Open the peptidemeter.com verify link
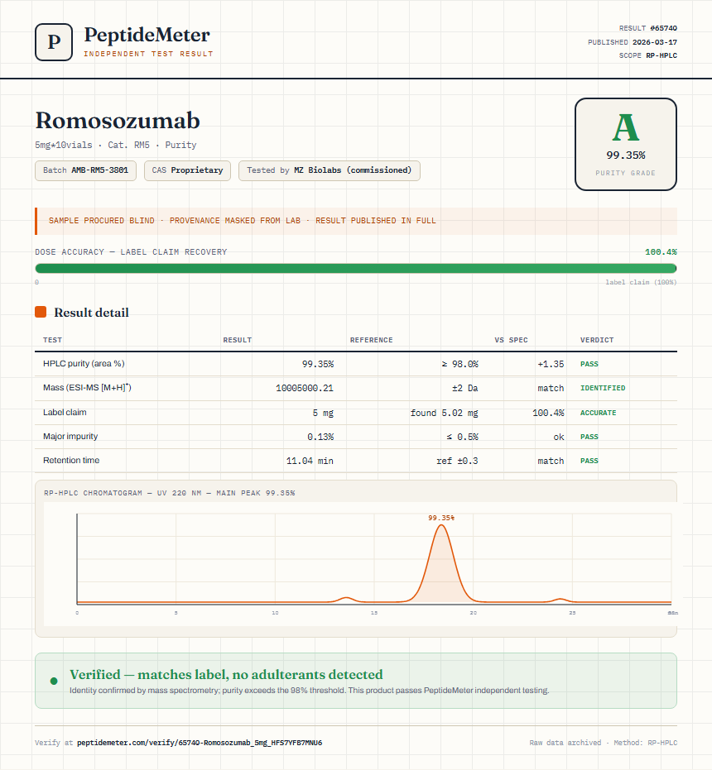The image size is (712, 770). coord(200,743)
